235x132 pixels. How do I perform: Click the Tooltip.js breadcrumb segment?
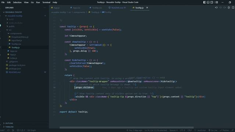click(x=95, y=12)
